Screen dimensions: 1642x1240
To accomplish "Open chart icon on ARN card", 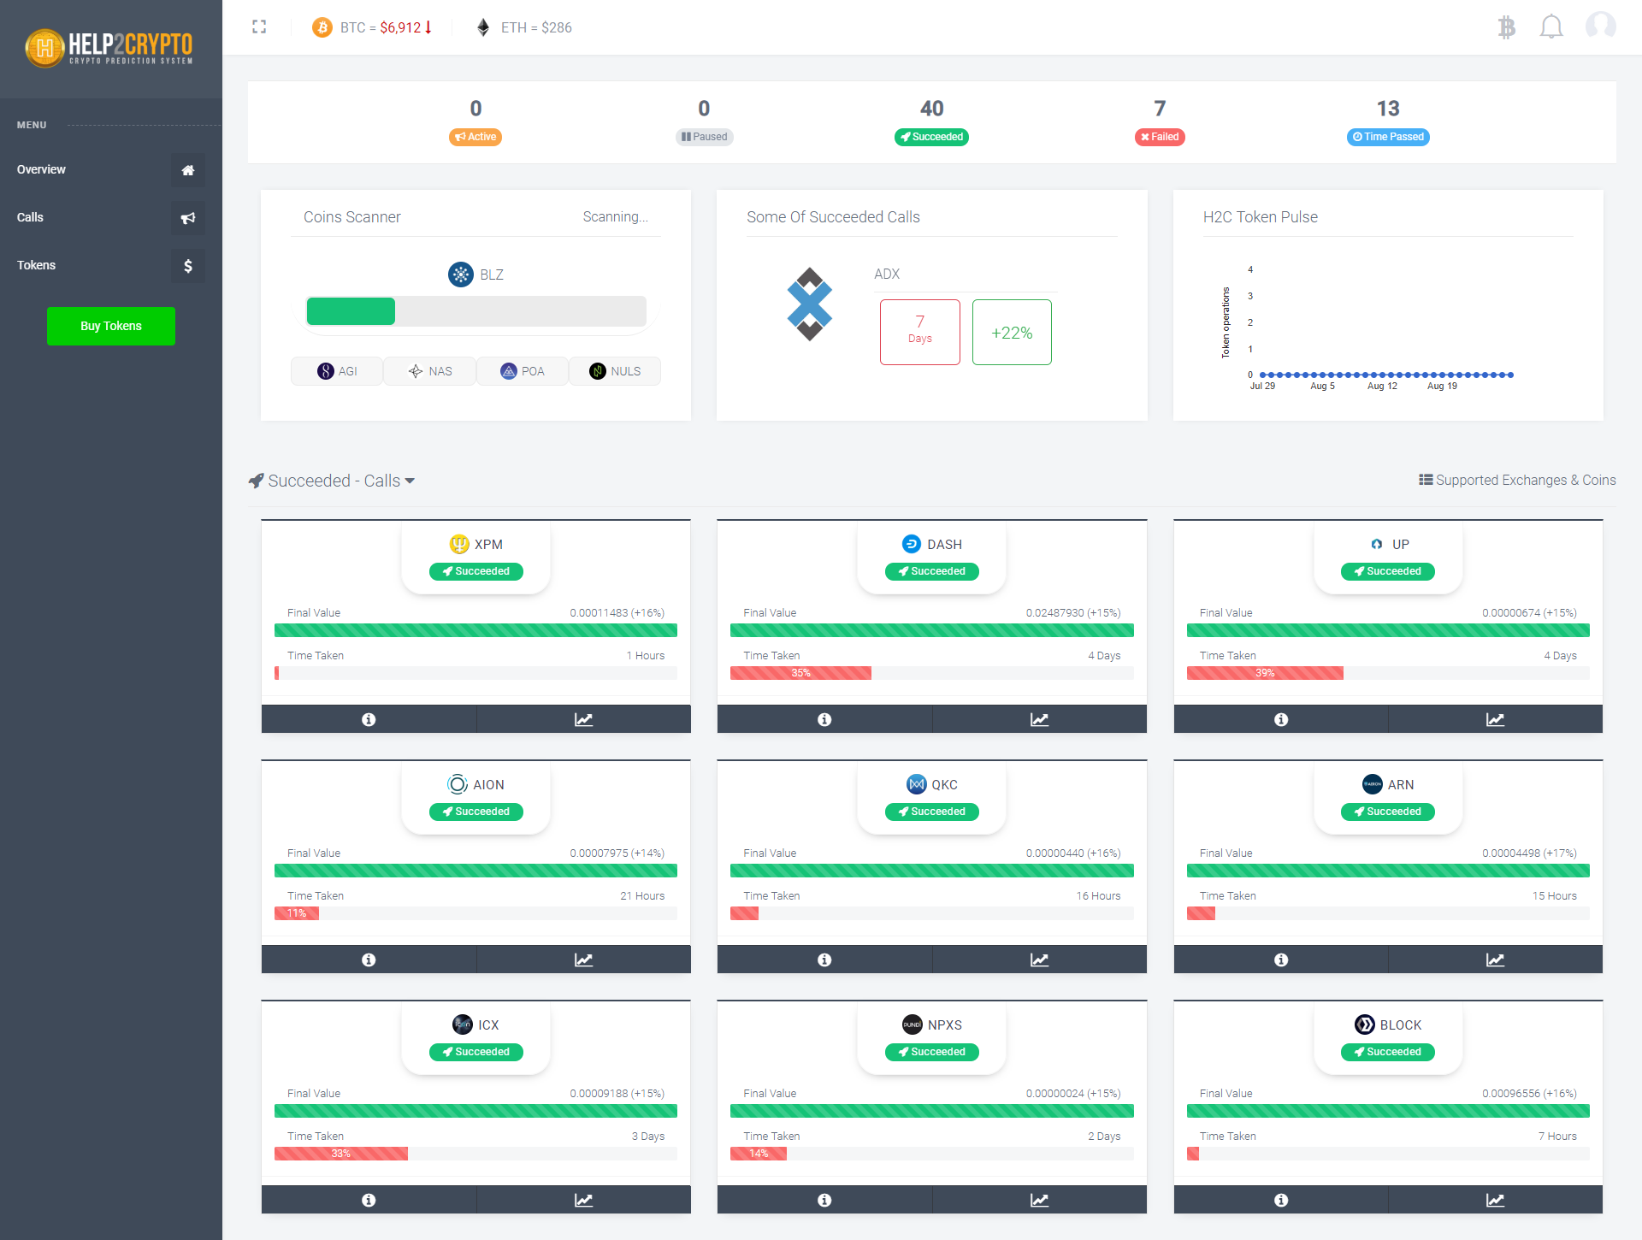I will [1495, 960].
